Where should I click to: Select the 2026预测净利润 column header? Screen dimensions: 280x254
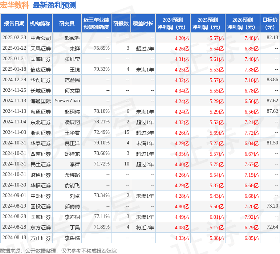coord(243,24)
